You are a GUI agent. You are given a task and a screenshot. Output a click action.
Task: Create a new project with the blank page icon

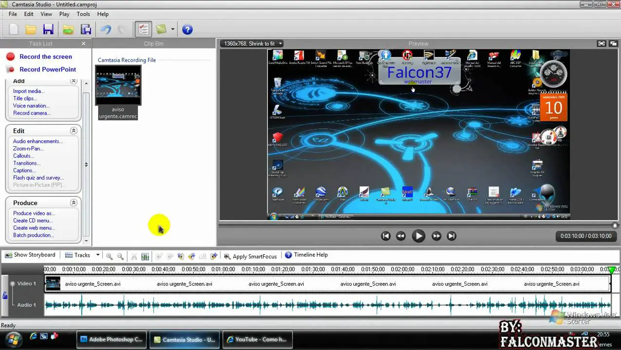[14, 30]
